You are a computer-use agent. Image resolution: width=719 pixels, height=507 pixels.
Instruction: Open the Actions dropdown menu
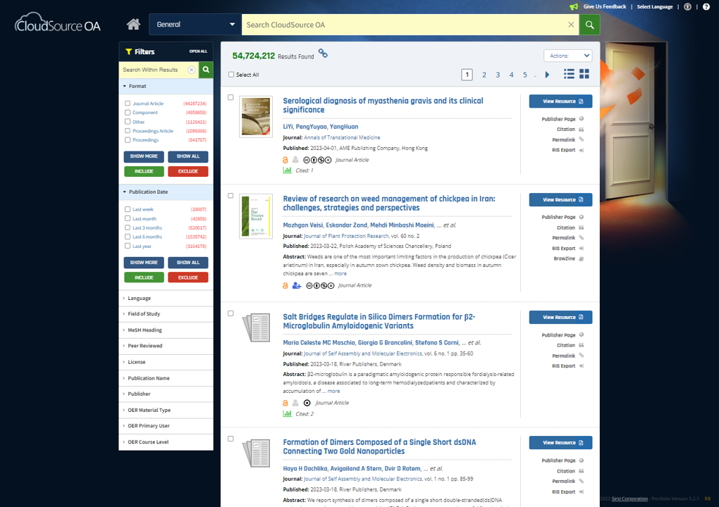coord(567,56)
